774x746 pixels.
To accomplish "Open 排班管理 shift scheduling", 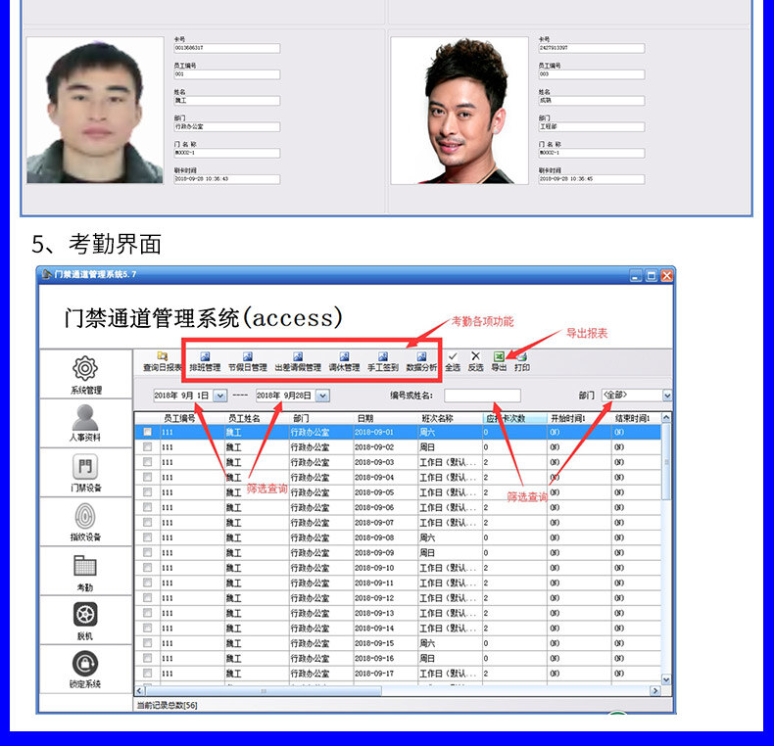I will pos(205,361).
